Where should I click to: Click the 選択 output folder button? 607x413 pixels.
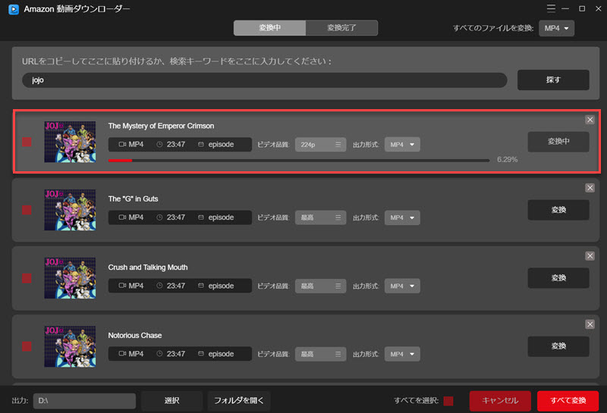tap(171, 401)
